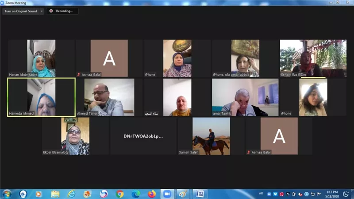Click the moon icon in system tray
This screenshot has width=354, height=199.
(x=346, y=194)
